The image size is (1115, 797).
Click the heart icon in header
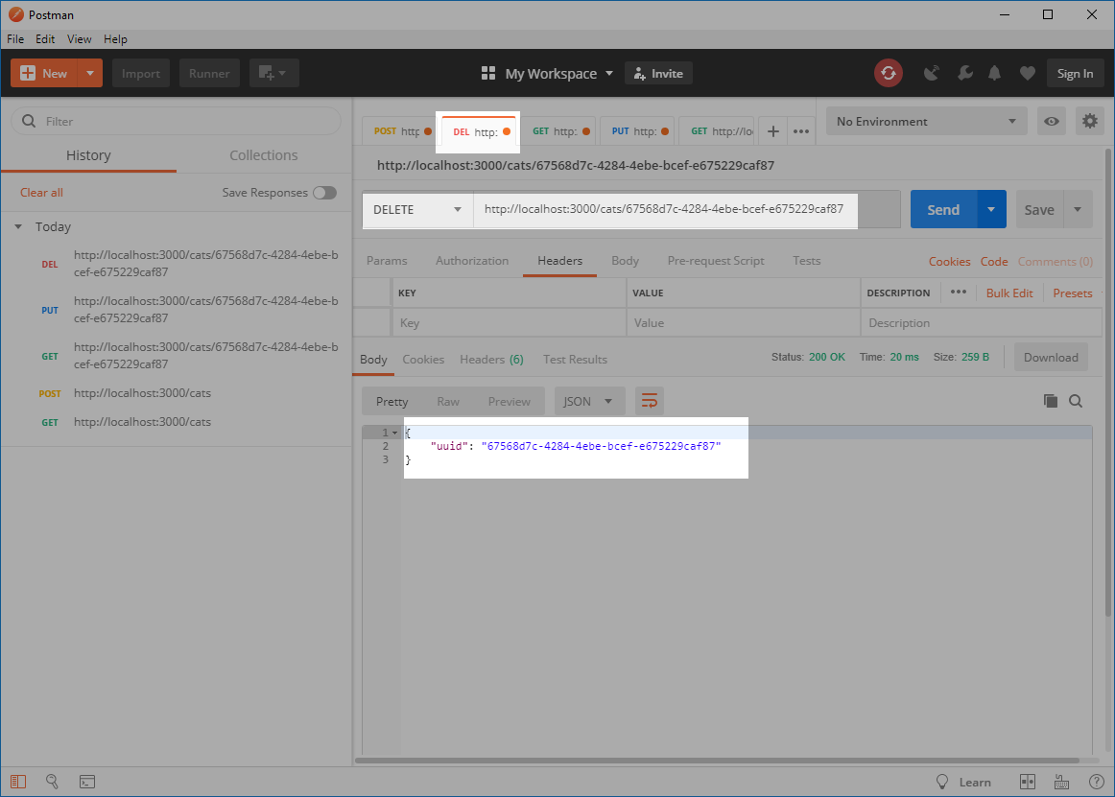click(1027, 73)
